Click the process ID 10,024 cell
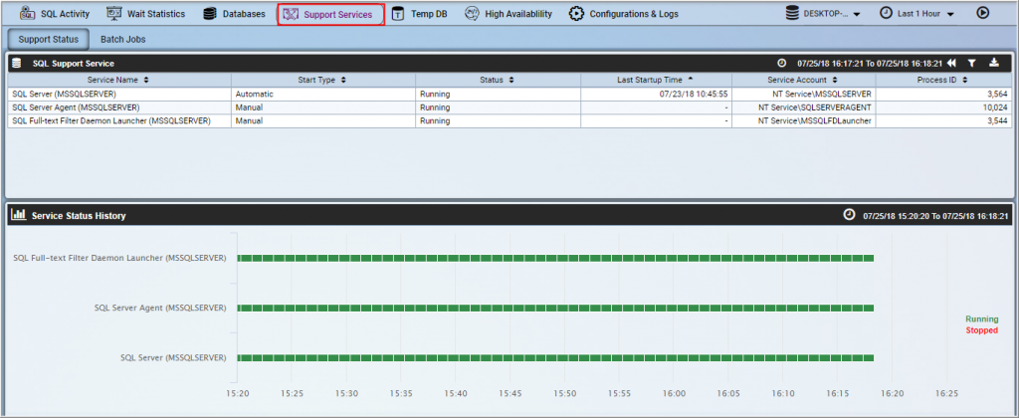 click(943, 107)
